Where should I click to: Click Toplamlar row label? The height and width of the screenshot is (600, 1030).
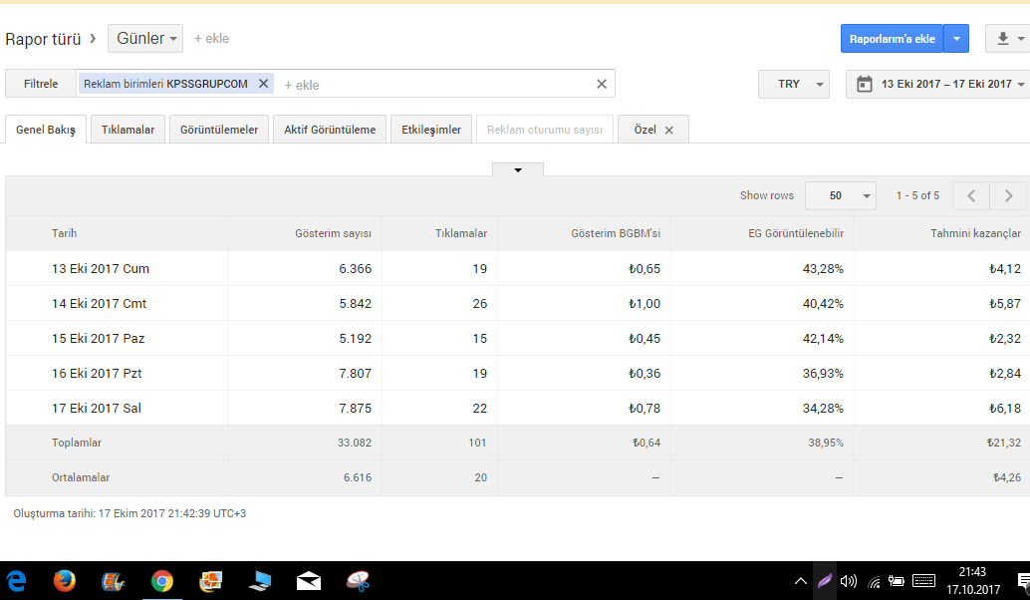point(76,443)
